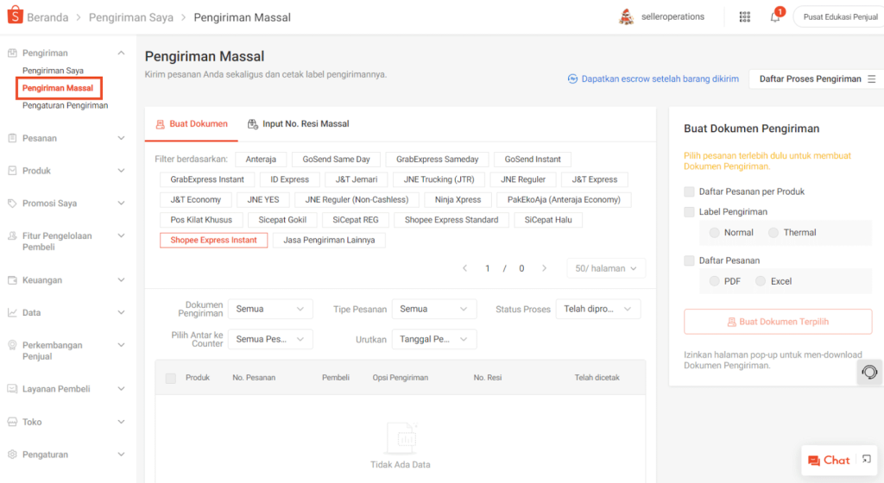Click the Pusat Edukasi Penjual button
Viewport: 884px width, 483px height.
click(x=840, y=17)
